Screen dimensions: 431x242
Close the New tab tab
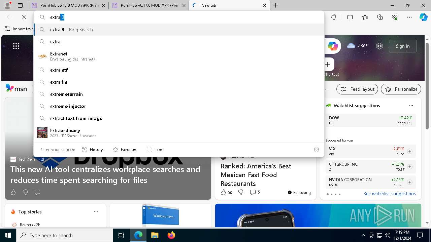click(264, 5)
